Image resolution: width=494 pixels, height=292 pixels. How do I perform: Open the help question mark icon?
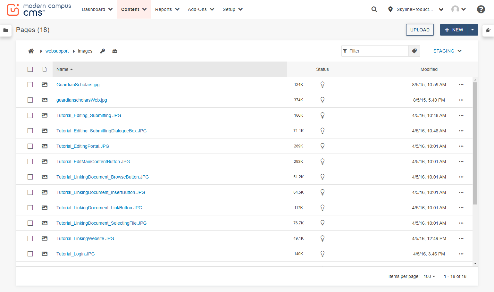pyautogui.click(x=481, y=9)
